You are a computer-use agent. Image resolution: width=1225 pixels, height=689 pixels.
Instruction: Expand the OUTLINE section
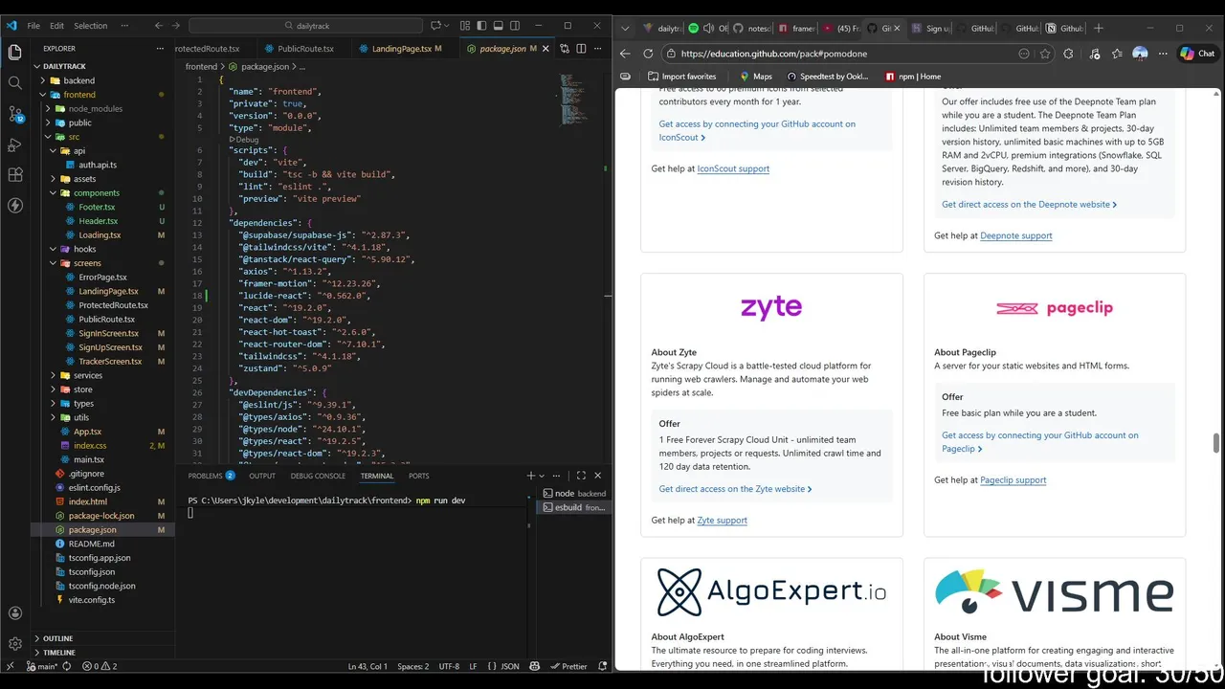(57, 638)
